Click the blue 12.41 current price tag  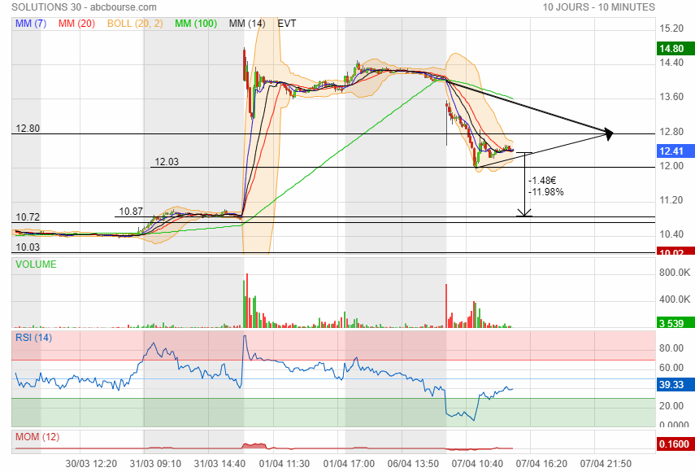[x=675, y=151]
